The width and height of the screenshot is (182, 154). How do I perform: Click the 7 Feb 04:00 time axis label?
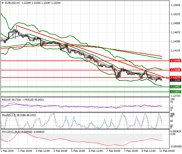coord(114,151)
